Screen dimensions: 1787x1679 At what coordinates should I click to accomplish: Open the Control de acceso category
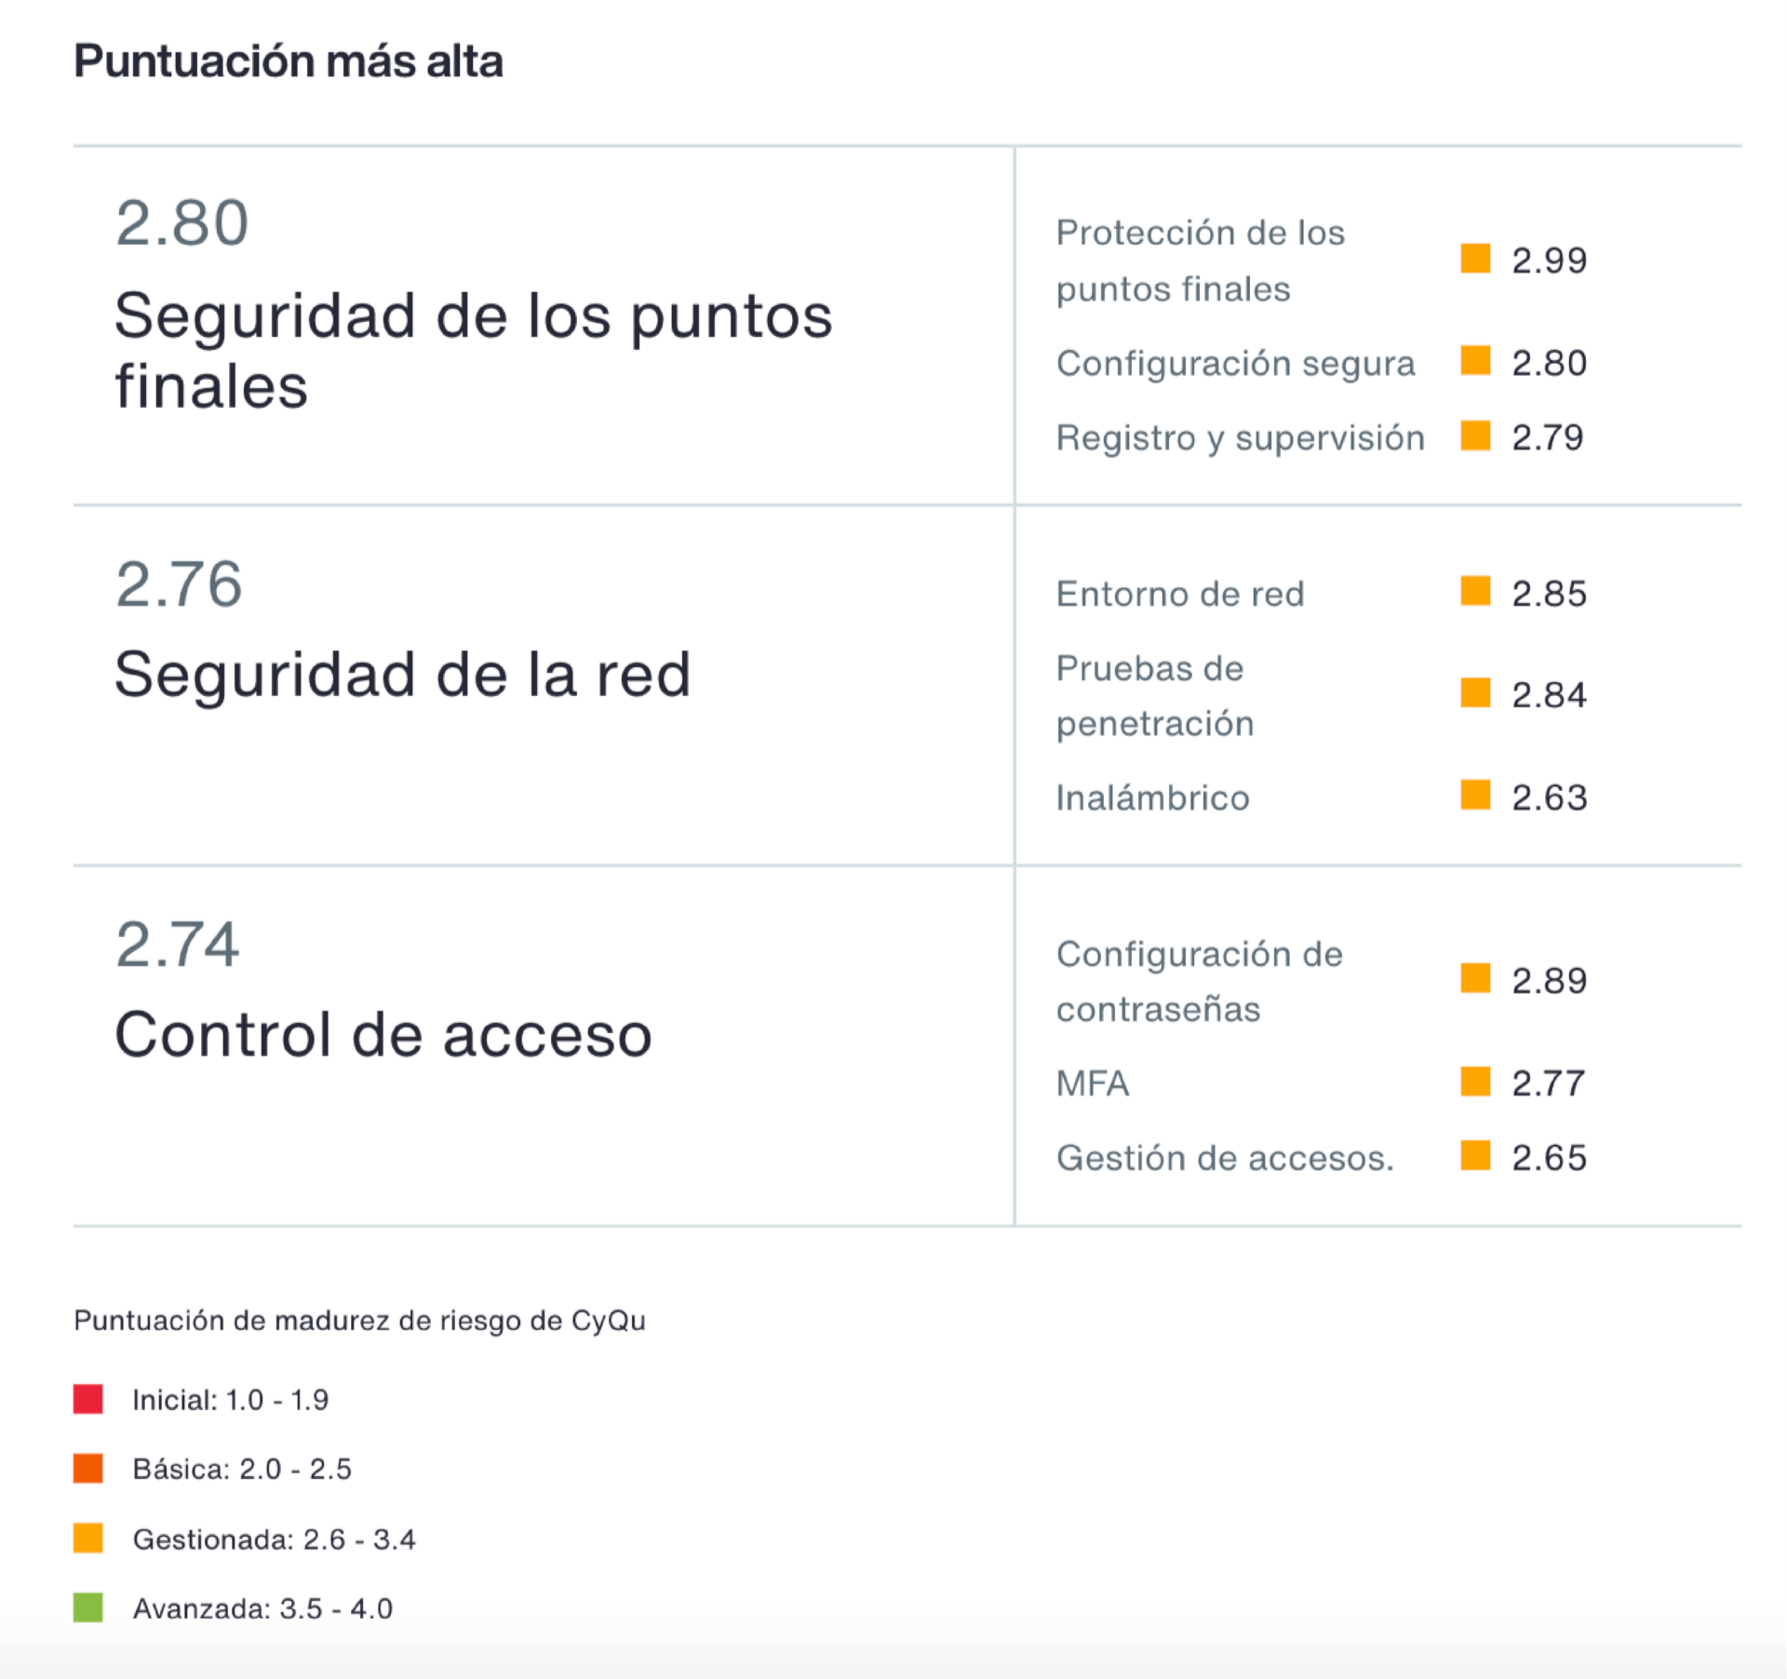[x=383, y=1034]
